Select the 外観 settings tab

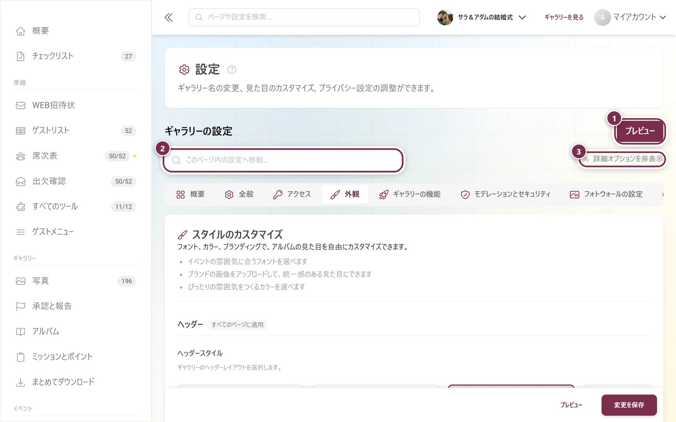[x=345, y=195]
